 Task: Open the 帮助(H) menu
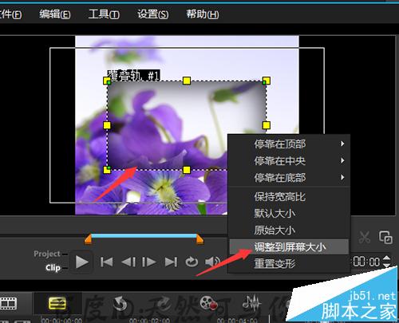(x=202, y=14)
